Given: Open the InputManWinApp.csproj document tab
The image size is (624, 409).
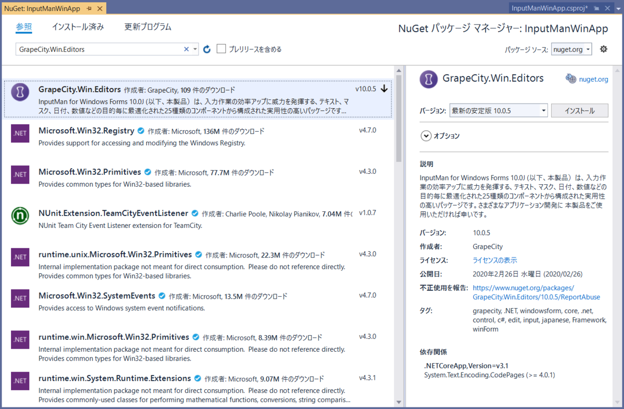Looking at the screenshot, I should tap(550, 8).
